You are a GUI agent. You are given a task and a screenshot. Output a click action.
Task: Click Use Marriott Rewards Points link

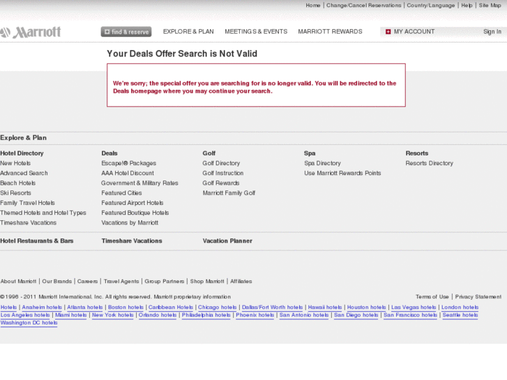[342, 174]
